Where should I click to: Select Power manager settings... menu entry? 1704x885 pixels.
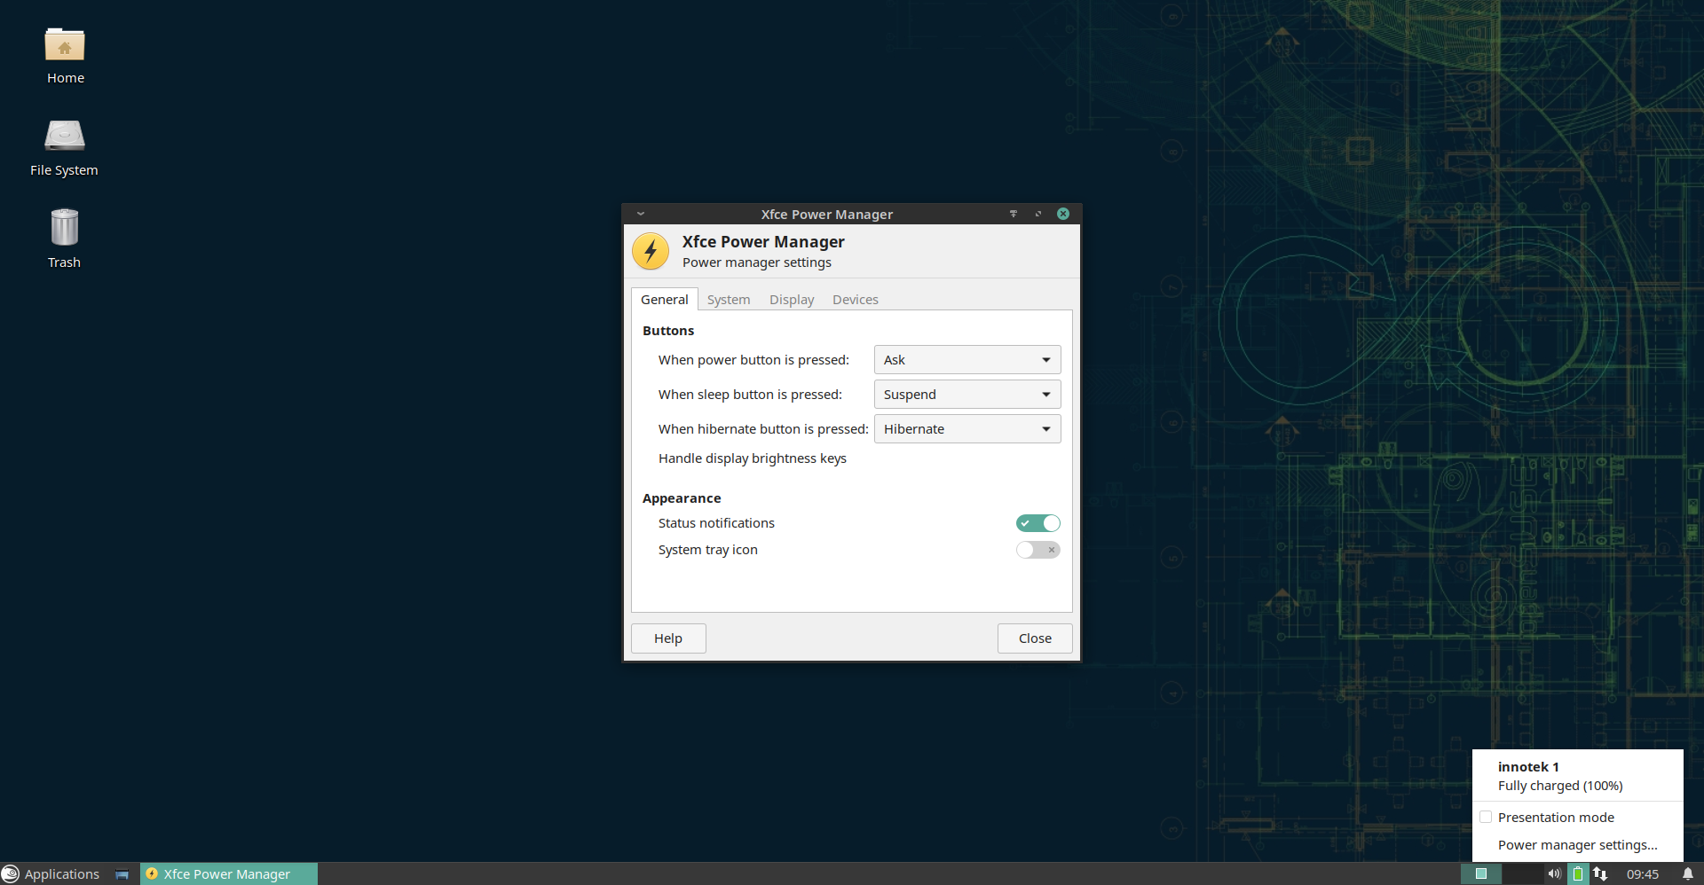(1577, 845)
